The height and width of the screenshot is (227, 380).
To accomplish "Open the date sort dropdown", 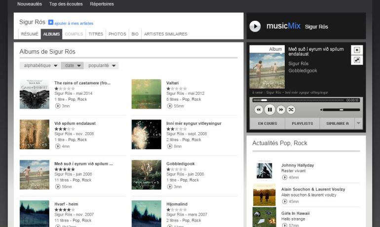I will (x=72, y=66).
